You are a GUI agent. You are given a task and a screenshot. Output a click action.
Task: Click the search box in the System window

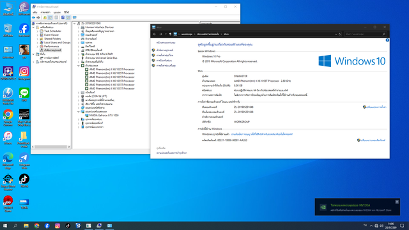click(x=365, y=34)
